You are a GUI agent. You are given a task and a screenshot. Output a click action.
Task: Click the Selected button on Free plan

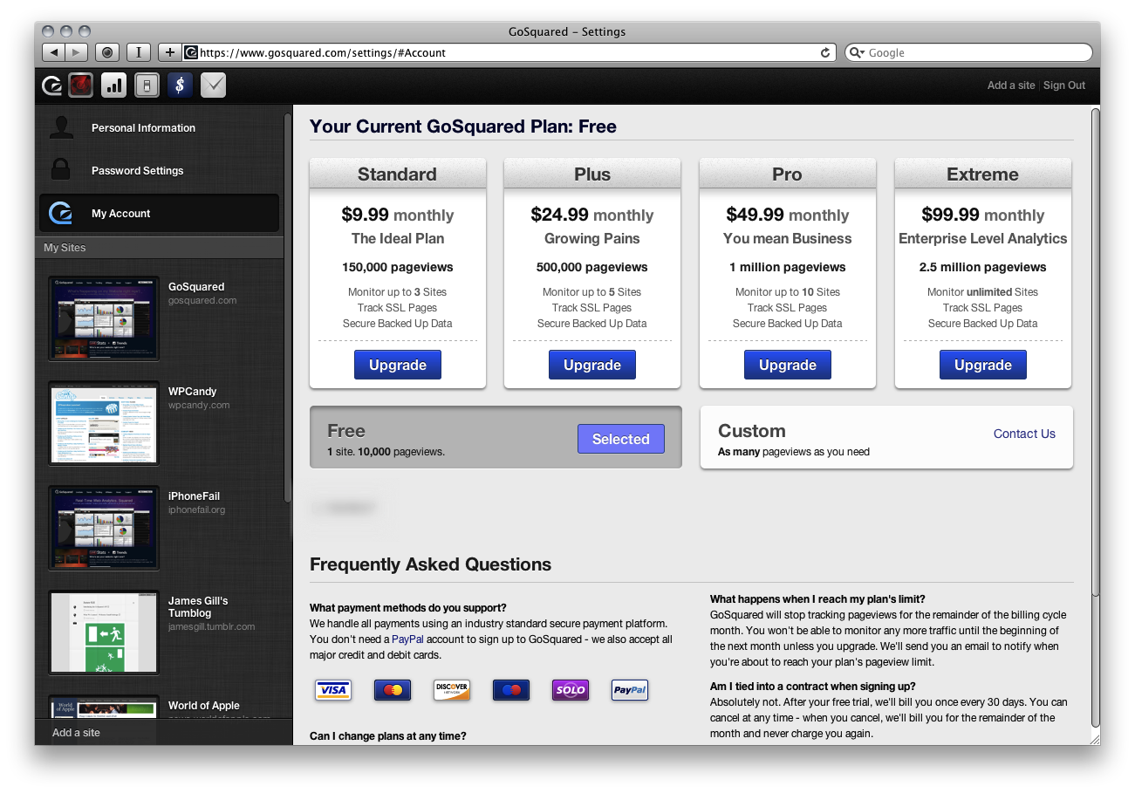click(x=621, y=439)
